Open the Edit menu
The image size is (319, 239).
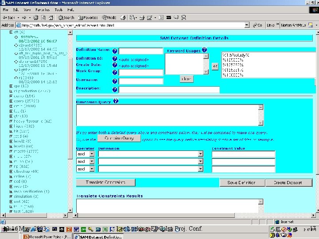(16, 10)
